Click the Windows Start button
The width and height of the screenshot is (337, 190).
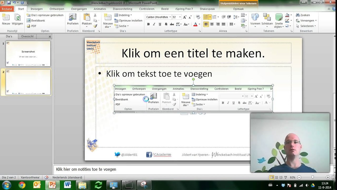tap(6, 185)
